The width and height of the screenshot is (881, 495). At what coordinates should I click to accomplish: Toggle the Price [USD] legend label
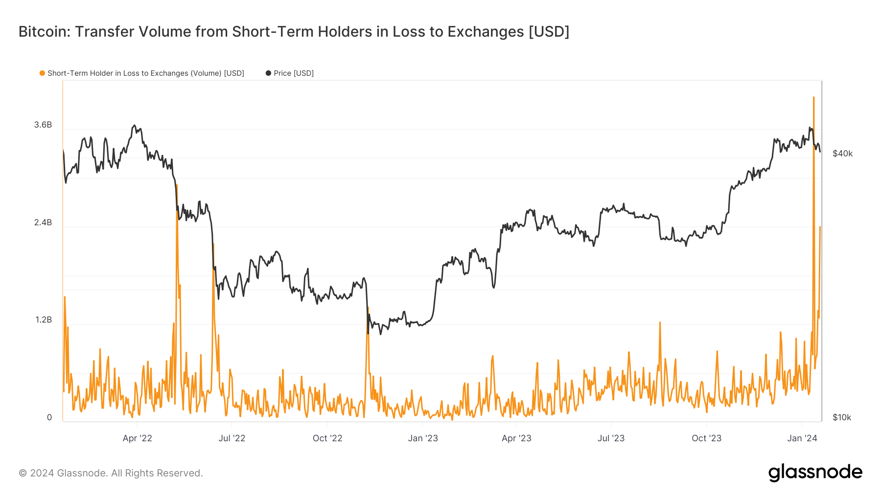pyautogui.click(x=294, y=73)
